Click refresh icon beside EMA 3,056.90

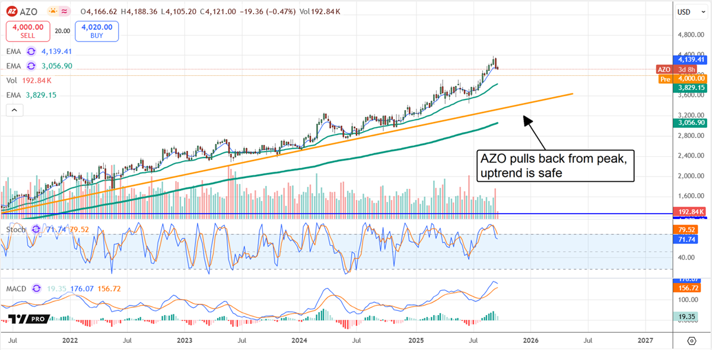pyautogui.click(x=31, y=66)
